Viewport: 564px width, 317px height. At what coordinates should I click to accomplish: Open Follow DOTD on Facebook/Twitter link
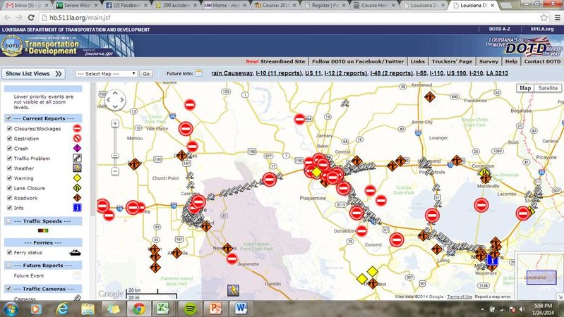click(358, 61)
